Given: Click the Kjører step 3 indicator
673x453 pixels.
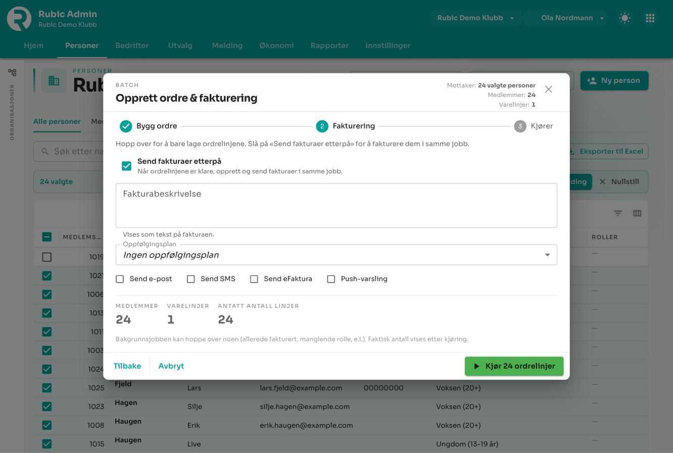Looking at the screenshot, I should 520,126.
